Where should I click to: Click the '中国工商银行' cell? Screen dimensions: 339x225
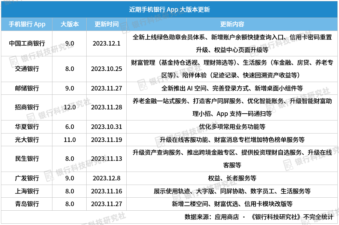(27, 43)
